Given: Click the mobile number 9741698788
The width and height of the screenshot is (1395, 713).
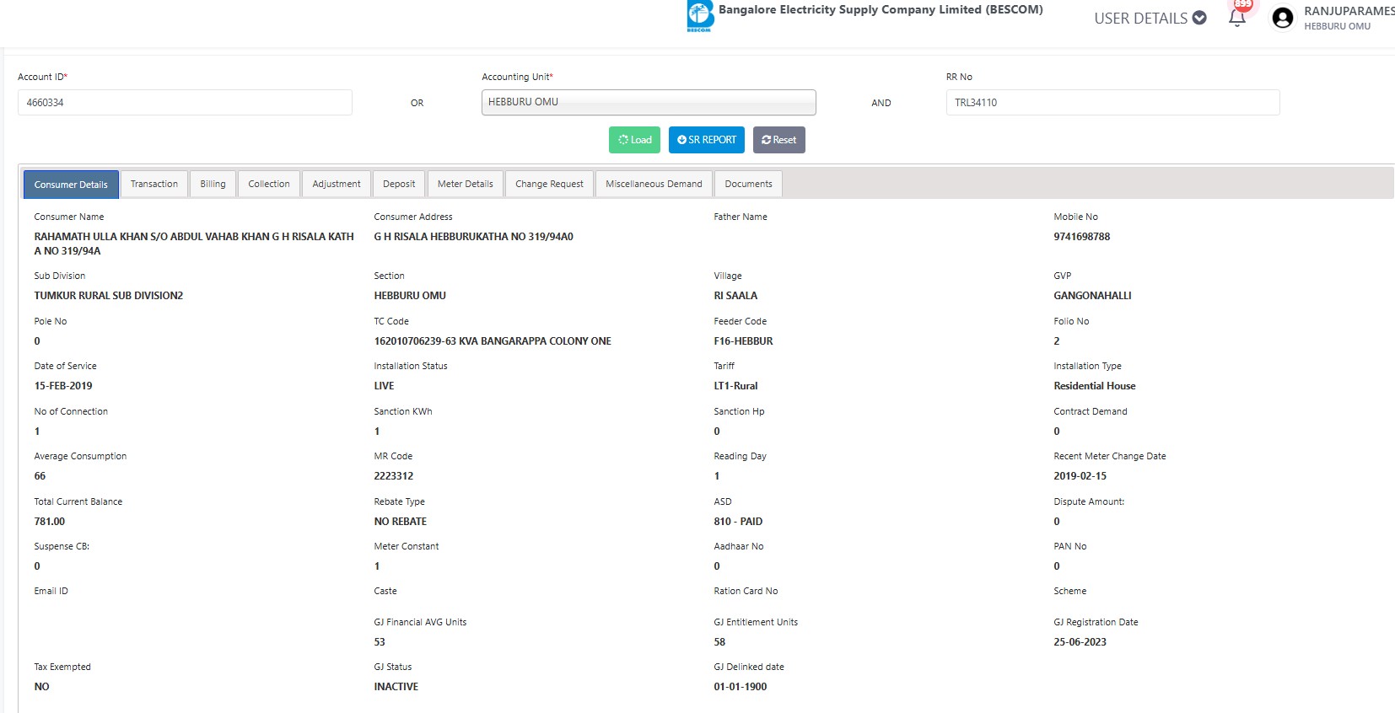Looking at the screenshot, I should tap(1082, 237).
